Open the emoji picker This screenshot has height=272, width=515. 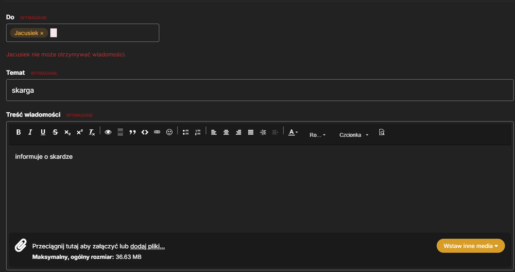tap(169, 132)
